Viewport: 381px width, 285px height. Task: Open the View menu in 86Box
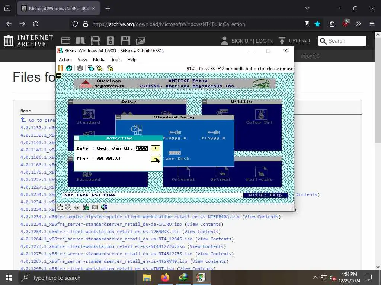point(82,60)
